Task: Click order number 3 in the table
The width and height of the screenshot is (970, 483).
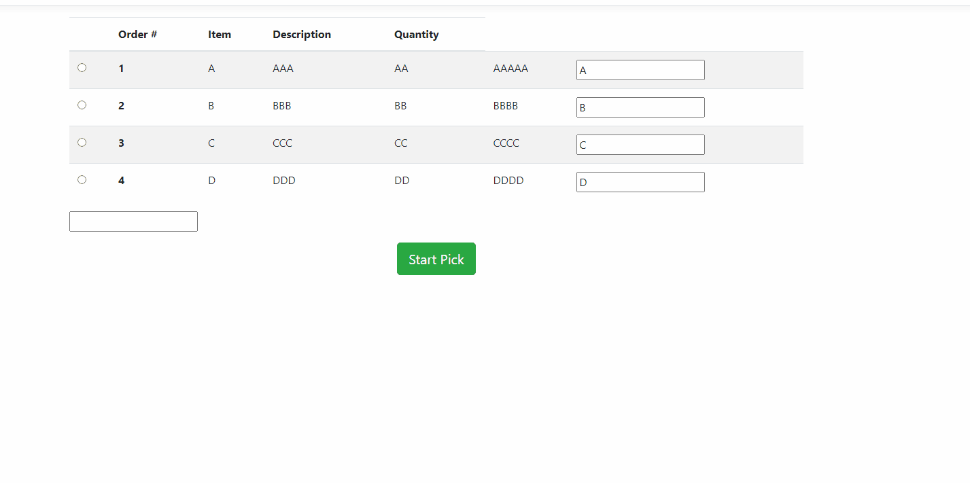Action: click(x=122, y=143)
